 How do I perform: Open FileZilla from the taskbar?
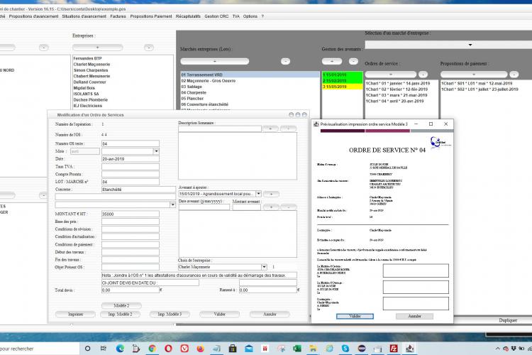(x=394, y=348)
